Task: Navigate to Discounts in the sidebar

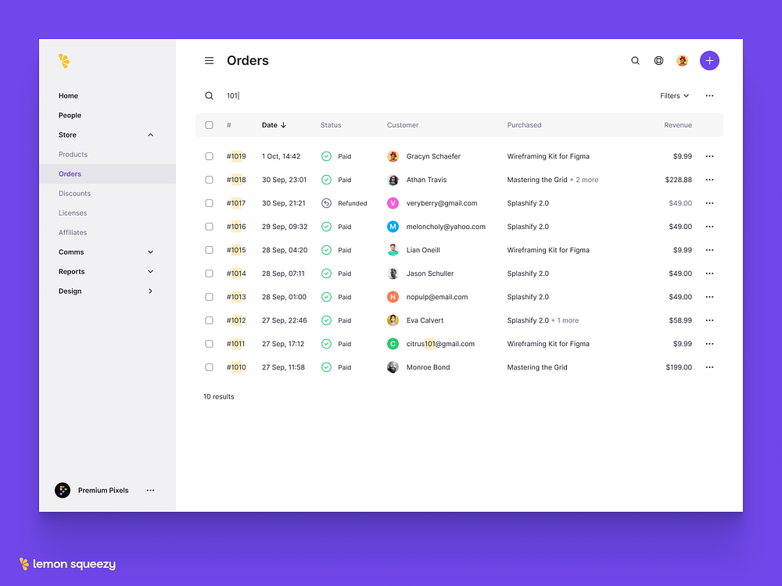Action: pyautogui.click(x=74, y=193)
